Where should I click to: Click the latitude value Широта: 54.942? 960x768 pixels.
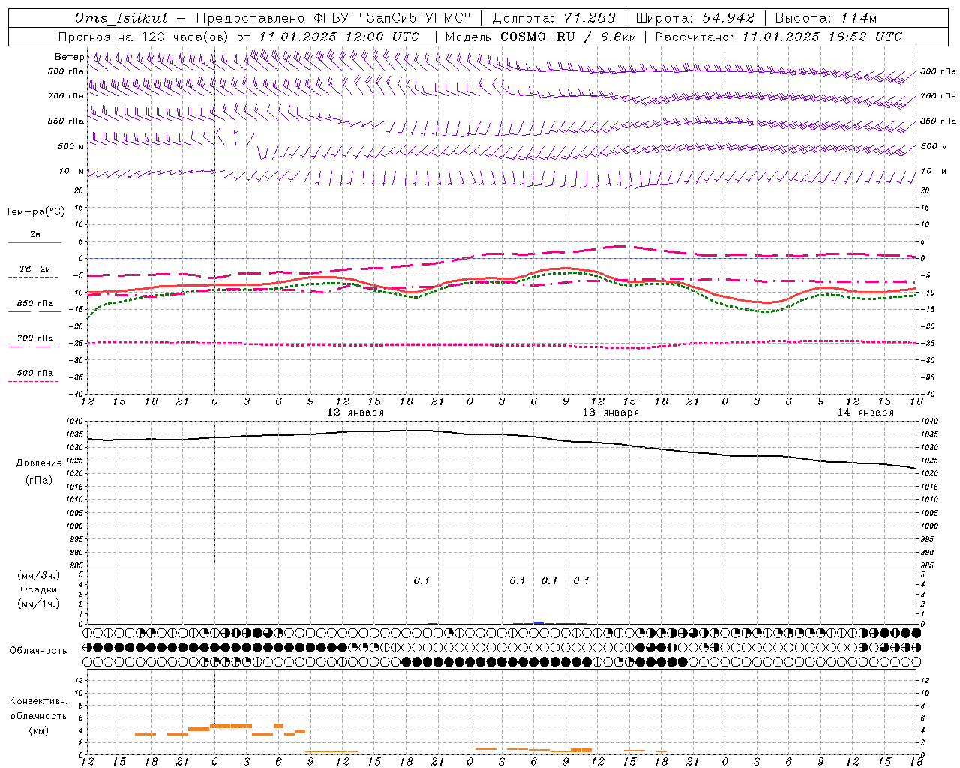(x=694, y=18)
